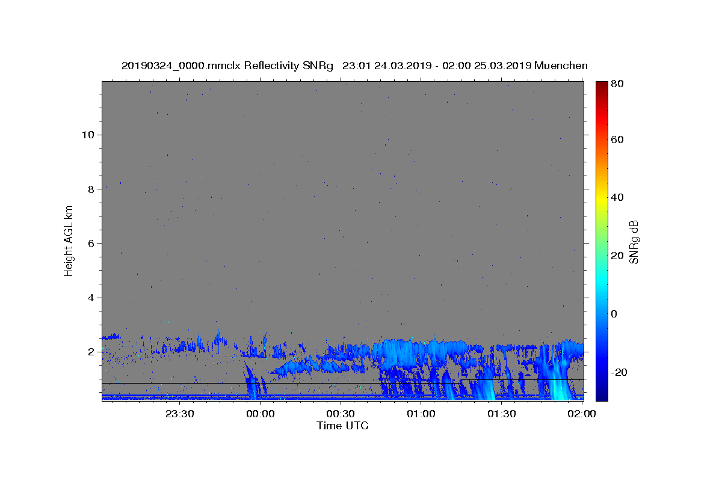Click the 'Height AGL km' y-axis label
The image size is (722, 481).
[69, 240]
